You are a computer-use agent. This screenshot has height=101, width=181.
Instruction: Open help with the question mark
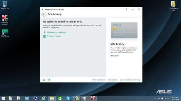(x=126, y=9)
